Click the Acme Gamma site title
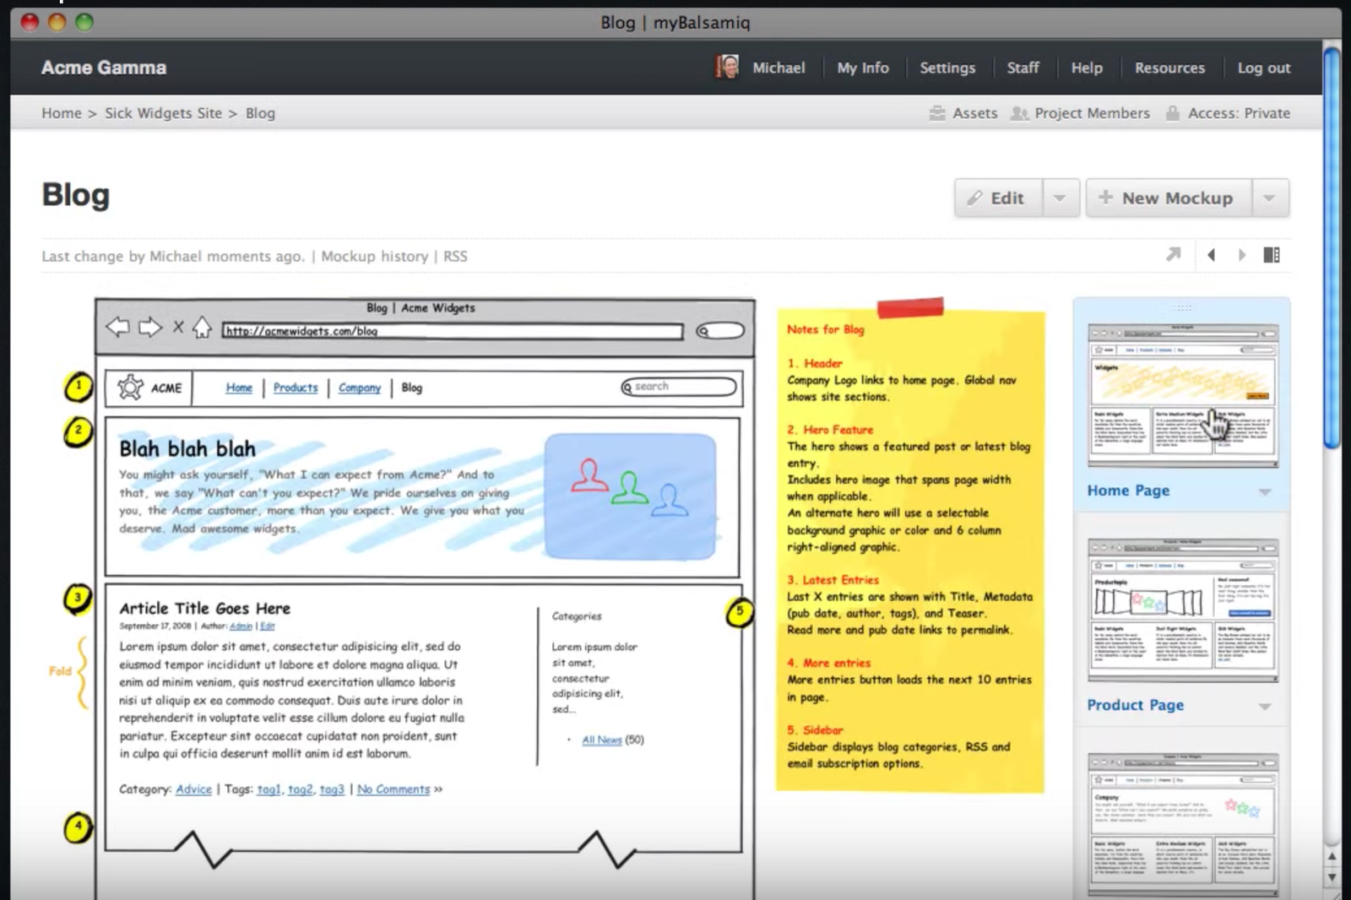1351x900 pixels. [104, 68]
